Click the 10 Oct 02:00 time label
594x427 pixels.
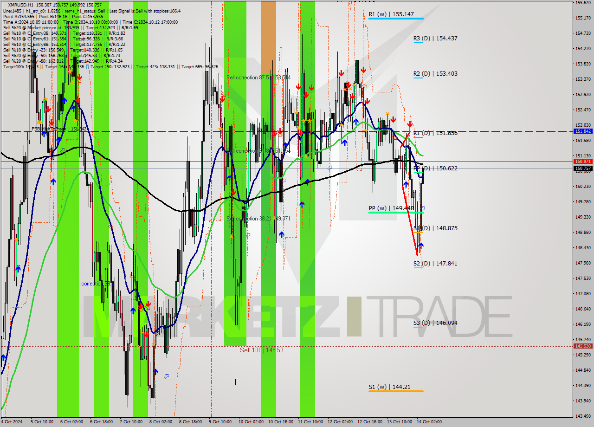point(251,422)
